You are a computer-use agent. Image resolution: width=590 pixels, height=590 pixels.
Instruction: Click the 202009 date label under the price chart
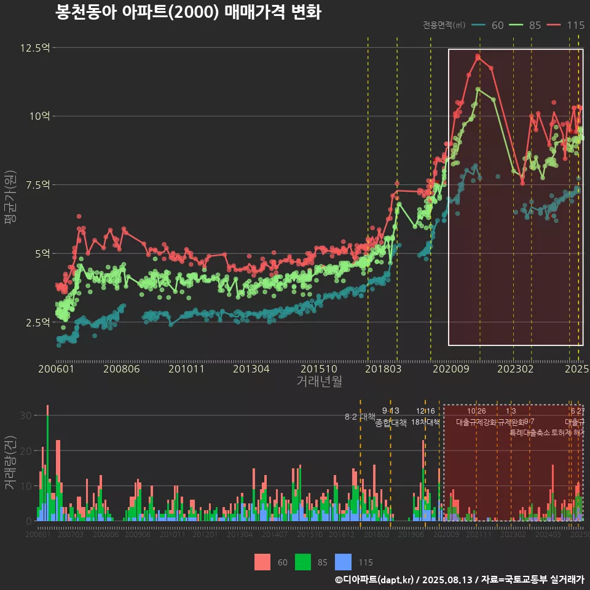pyautogui.click(x=450, y=369)
